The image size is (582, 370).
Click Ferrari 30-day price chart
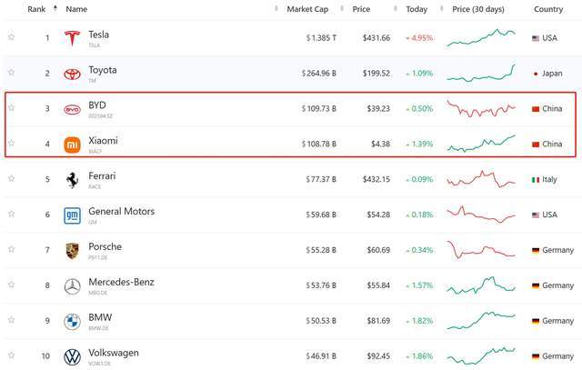[481, 179]
